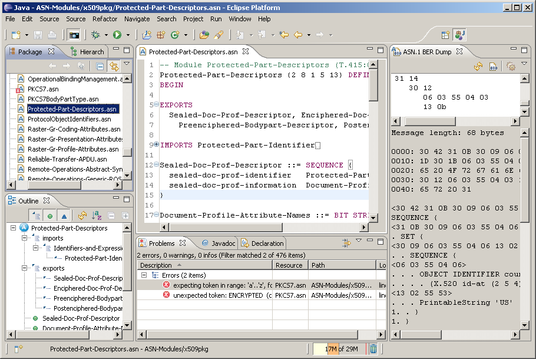Image resolution: width=536 pixels, height=359 pixels.
Task: Click the Resource column header in Problems
Action: pyautogui.click(x=290, y=265)
